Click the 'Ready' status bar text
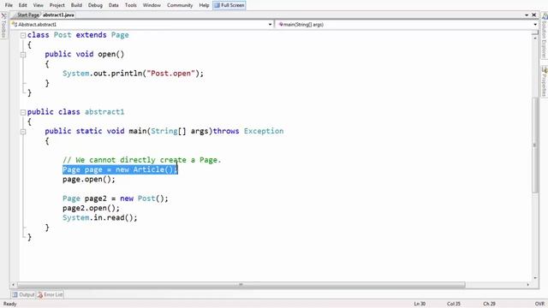 (x=10, y=304)
